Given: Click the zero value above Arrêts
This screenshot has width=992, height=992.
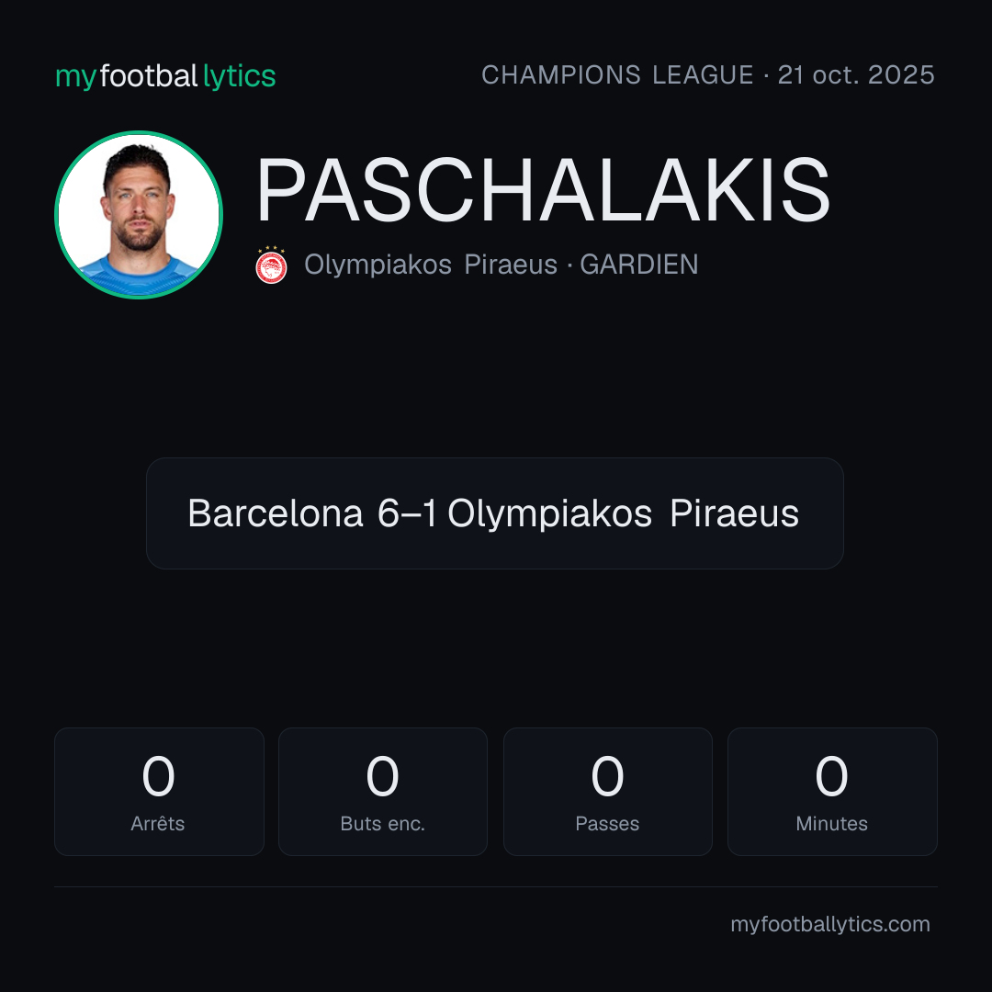Looking at the screenshot, I should click(158, 776).
